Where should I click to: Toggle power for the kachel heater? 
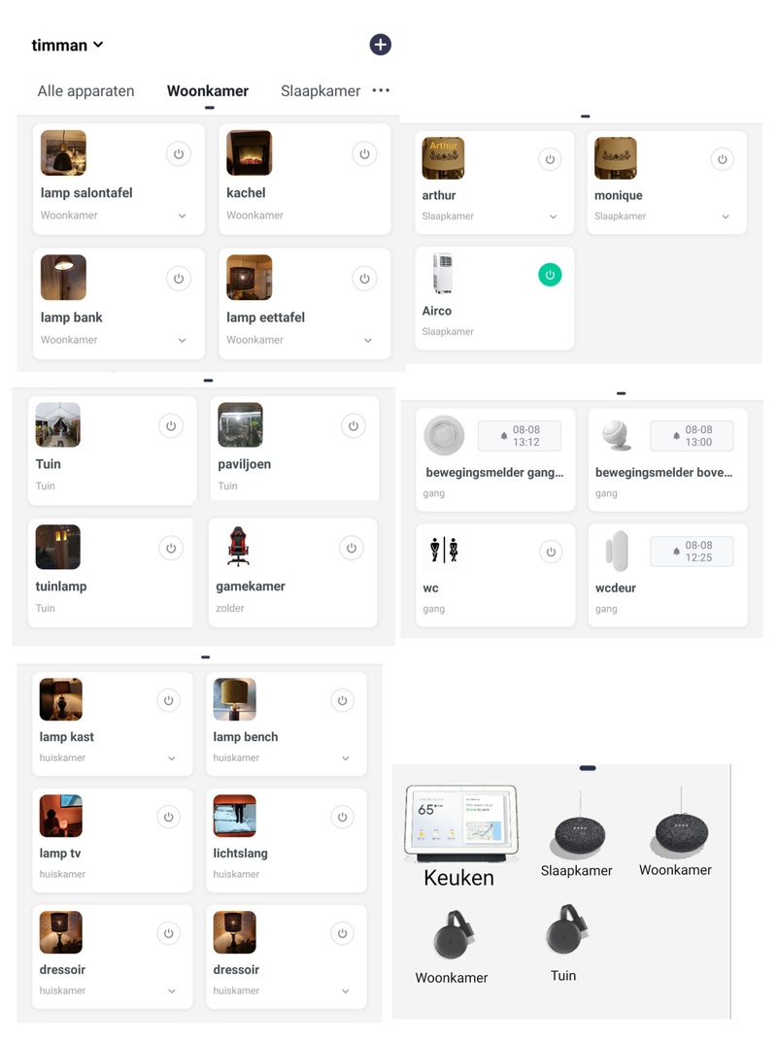click(364, 153)
